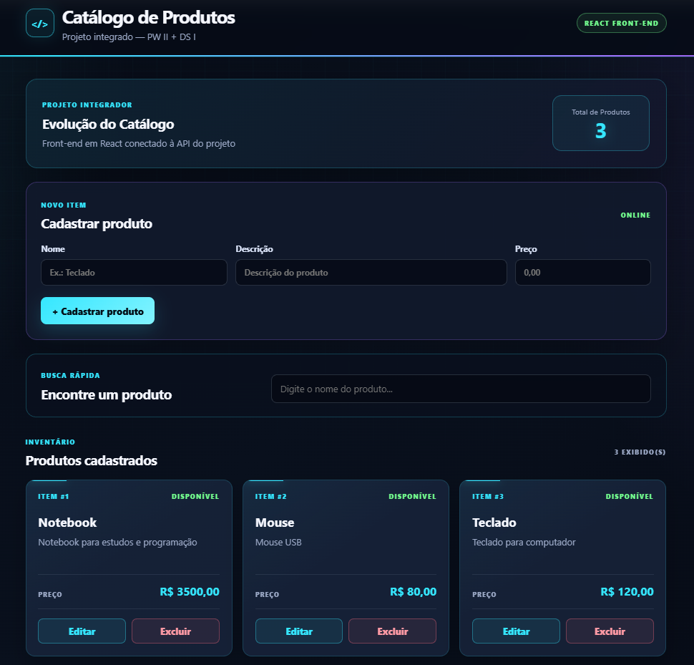Select the Mouse product name
The height and width of the screenshot is (665, 694).
275,523
